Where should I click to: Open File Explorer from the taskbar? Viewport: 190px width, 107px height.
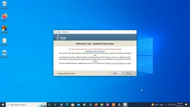click(x=102, y=105)
